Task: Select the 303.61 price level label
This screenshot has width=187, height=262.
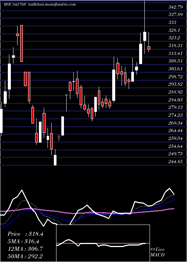Action: (175, 68)
